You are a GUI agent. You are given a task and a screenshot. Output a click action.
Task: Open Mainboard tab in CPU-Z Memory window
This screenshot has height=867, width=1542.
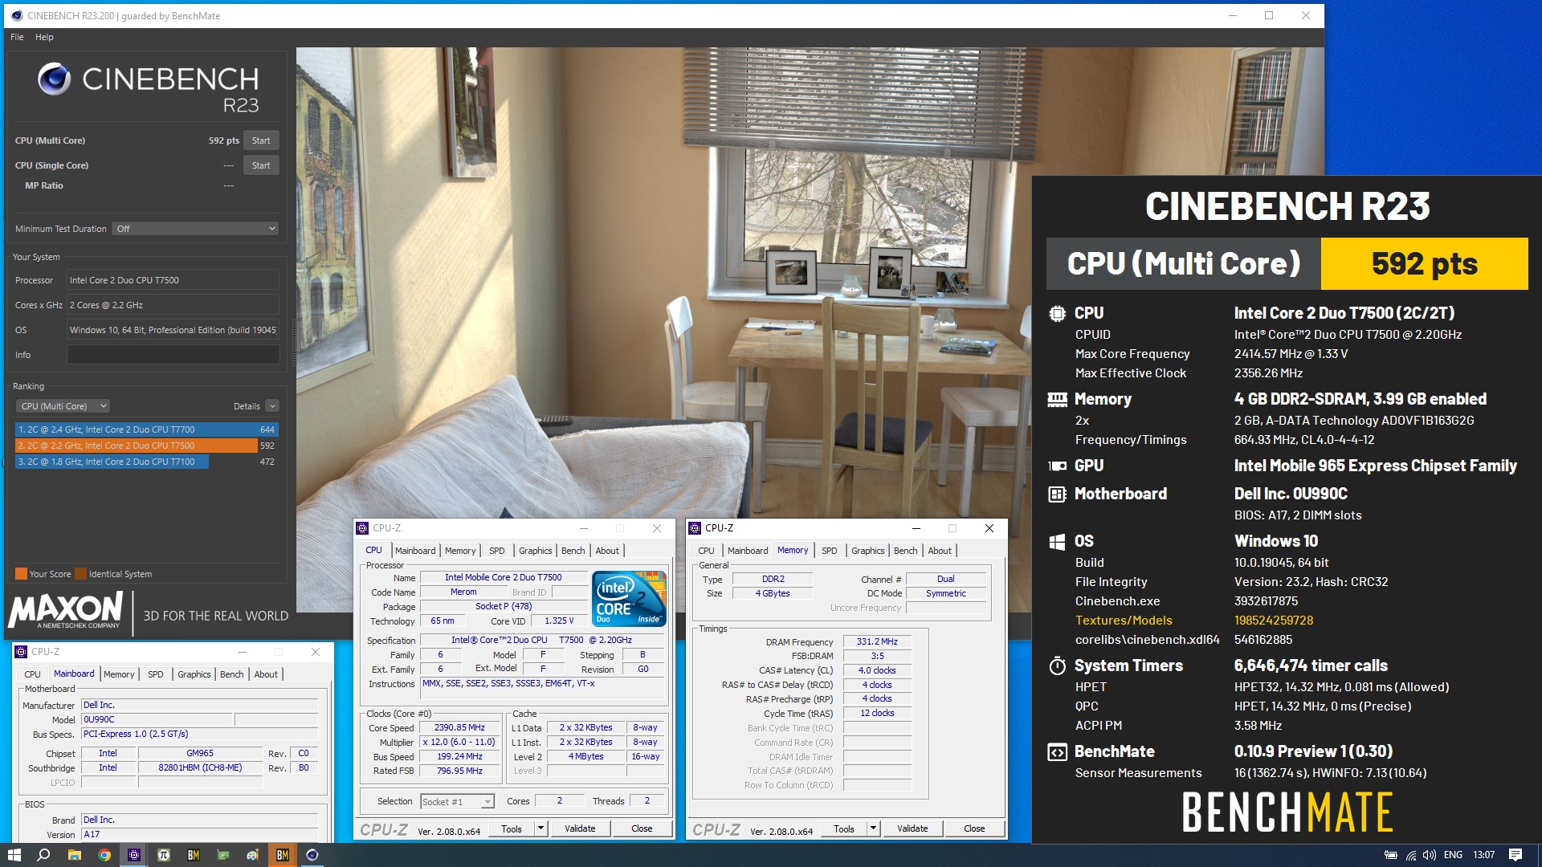pyautogui.click(x=747, y=551)
